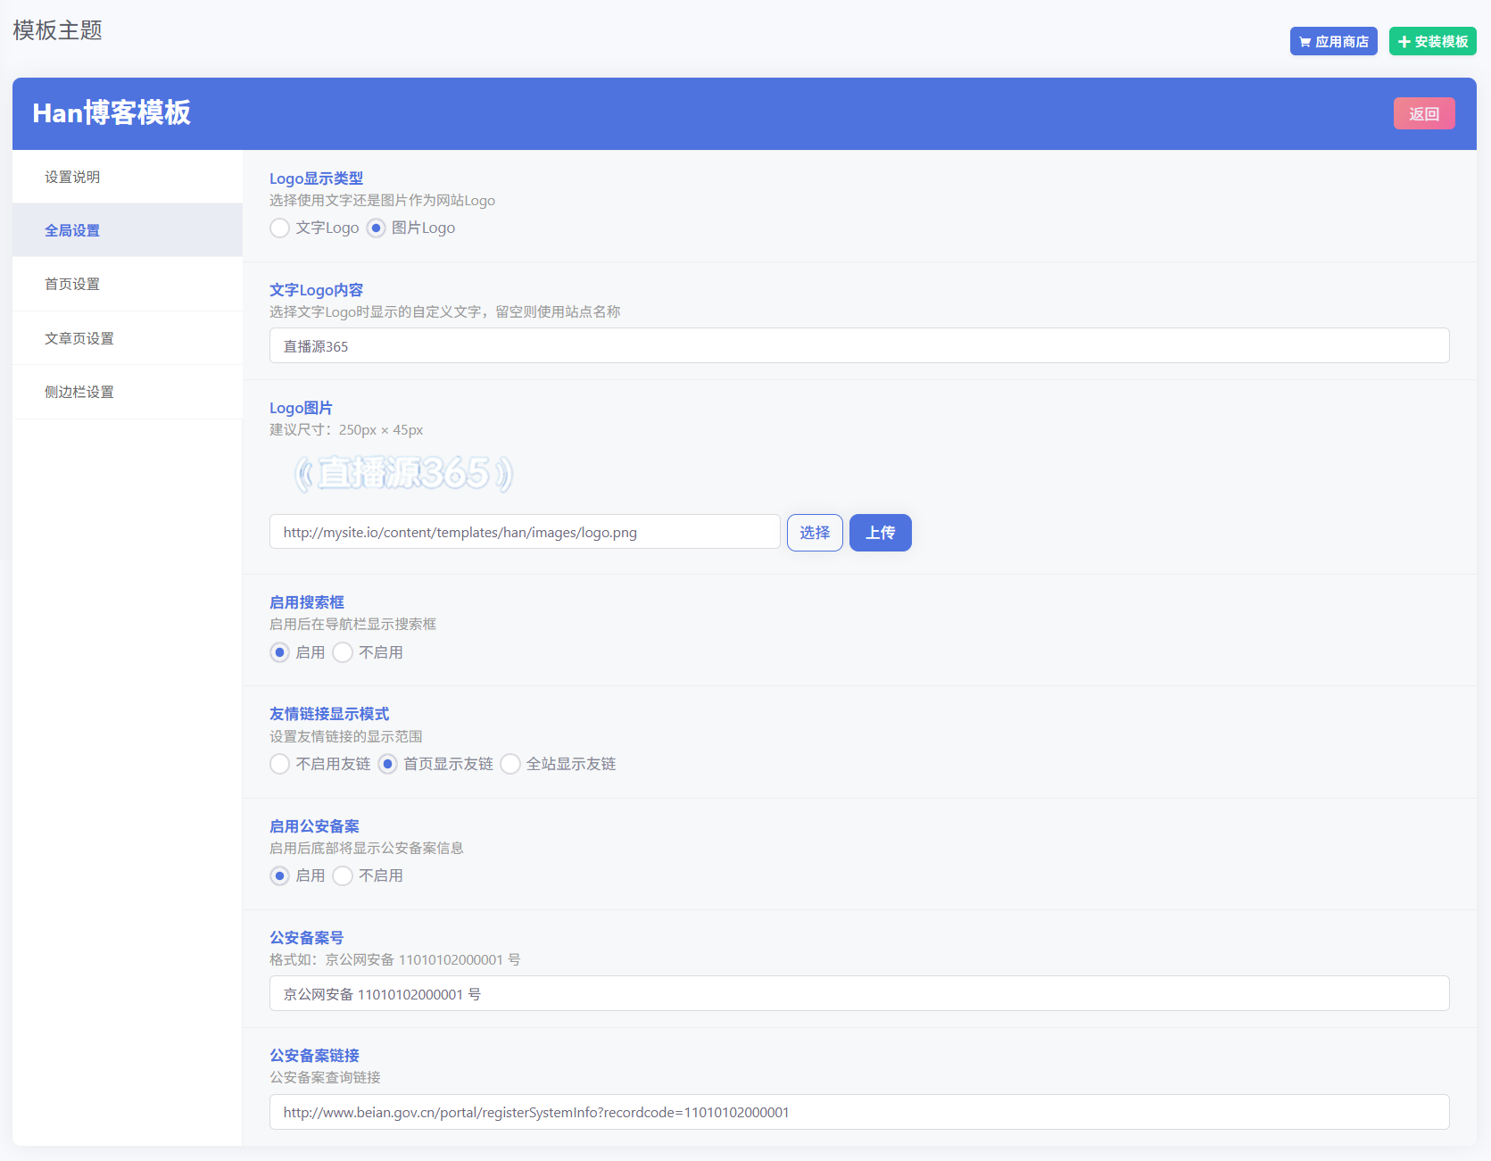Click the 选择 button for logo image

tap(815, 533)
